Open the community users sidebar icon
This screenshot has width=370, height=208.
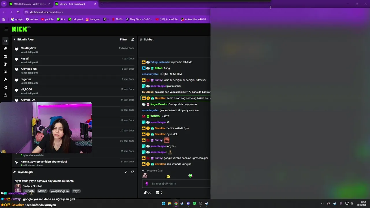[x=5, y=87]
